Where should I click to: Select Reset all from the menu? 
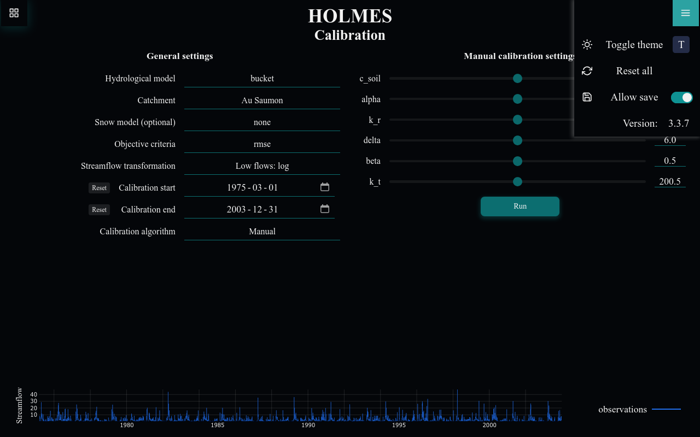[x=634, y=71]
